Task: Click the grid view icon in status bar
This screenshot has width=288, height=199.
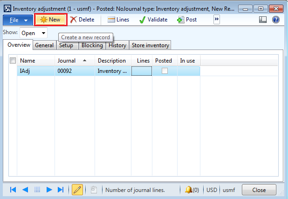Action: 37,190
